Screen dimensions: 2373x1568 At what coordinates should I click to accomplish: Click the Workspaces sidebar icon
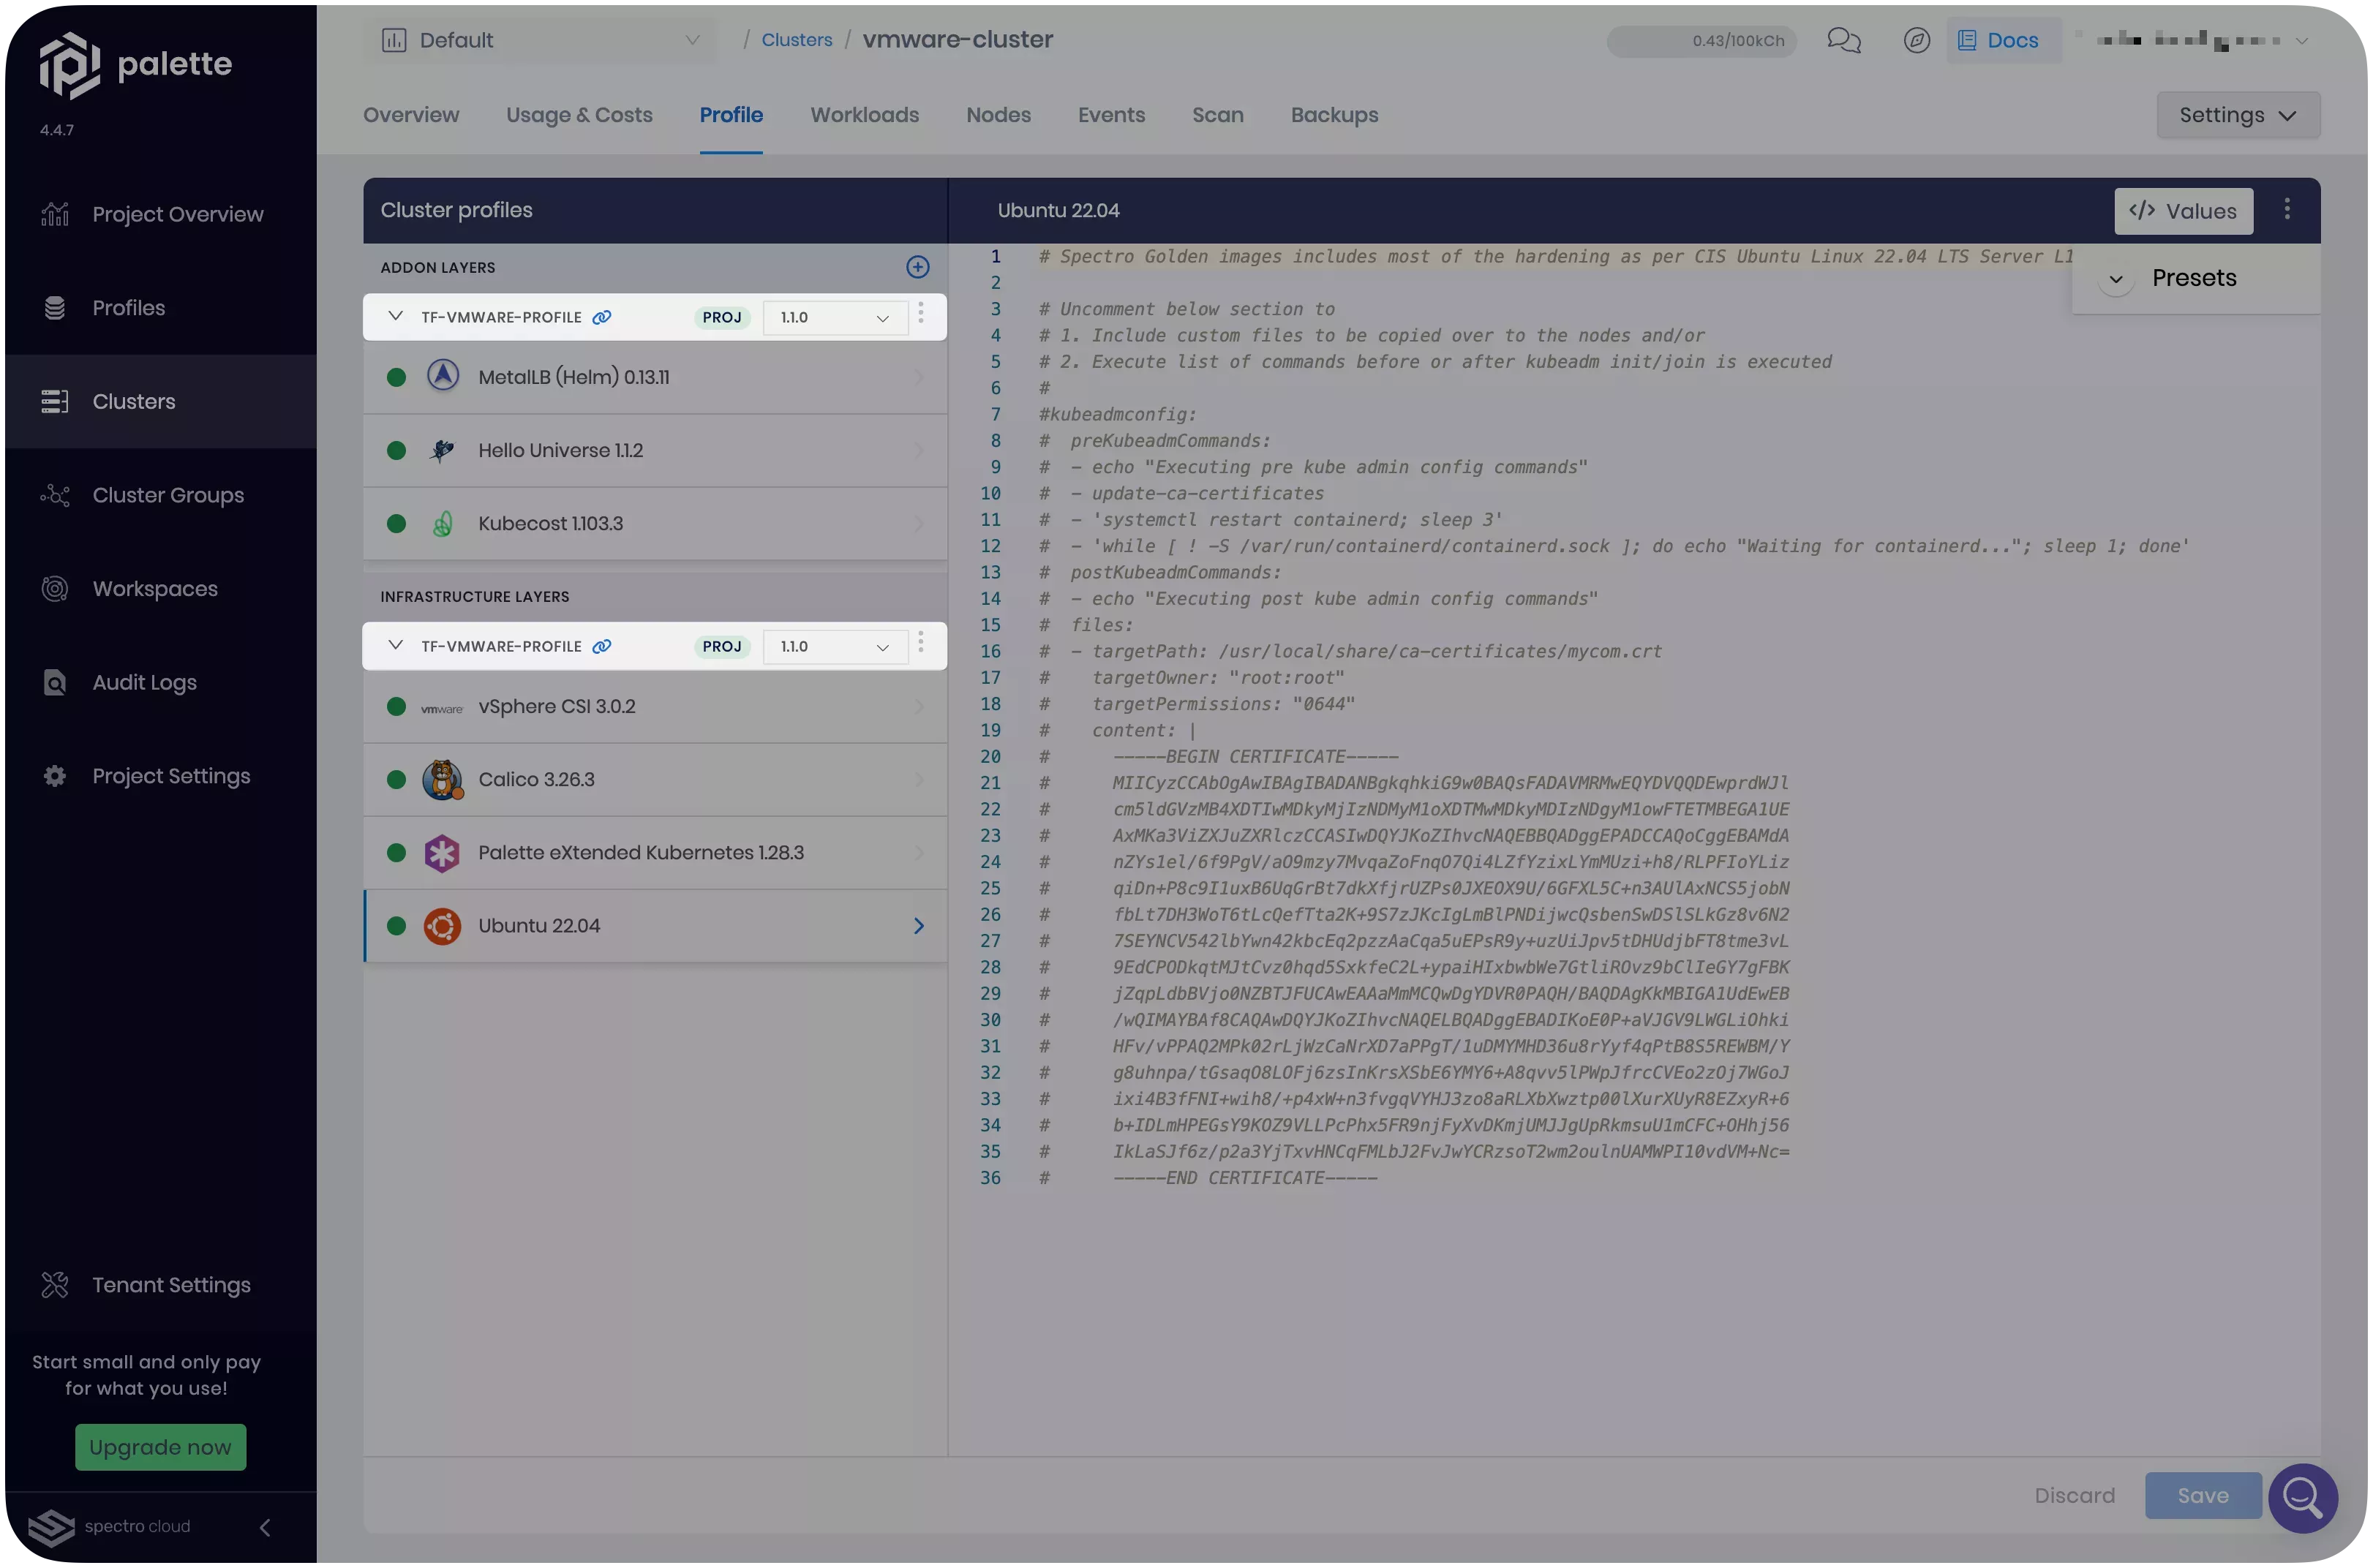pos(55,589)
